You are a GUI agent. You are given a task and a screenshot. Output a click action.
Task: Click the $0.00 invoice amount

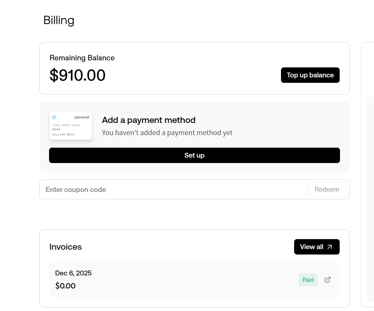(x=65, y=286)
